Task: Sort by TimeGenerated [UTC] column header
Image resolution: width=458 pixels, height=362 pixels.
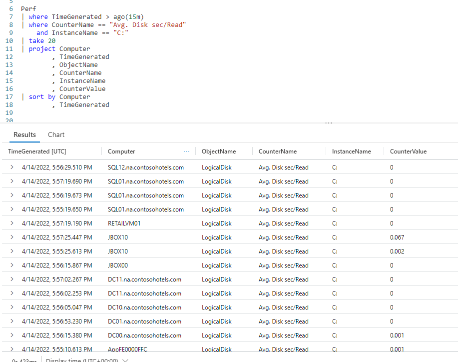Action: [x=37, y=151]
